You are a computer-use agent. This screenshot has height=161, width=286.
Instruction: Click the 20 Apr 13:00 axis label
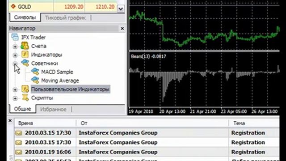(x=172, y=111)
